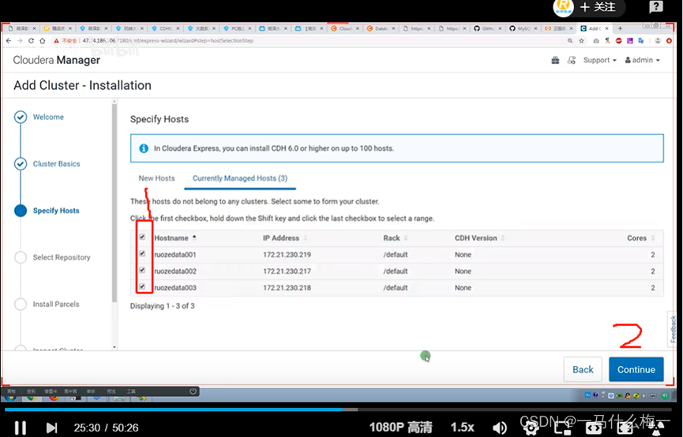Seek on the video progress bar
This screenshot has width=683, height=437.
tap(338, 409)
